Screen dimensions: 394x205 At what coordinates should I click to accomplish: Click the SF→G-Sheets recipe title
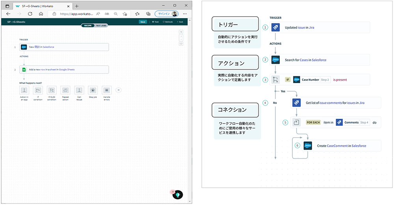(x=16, y=22)
